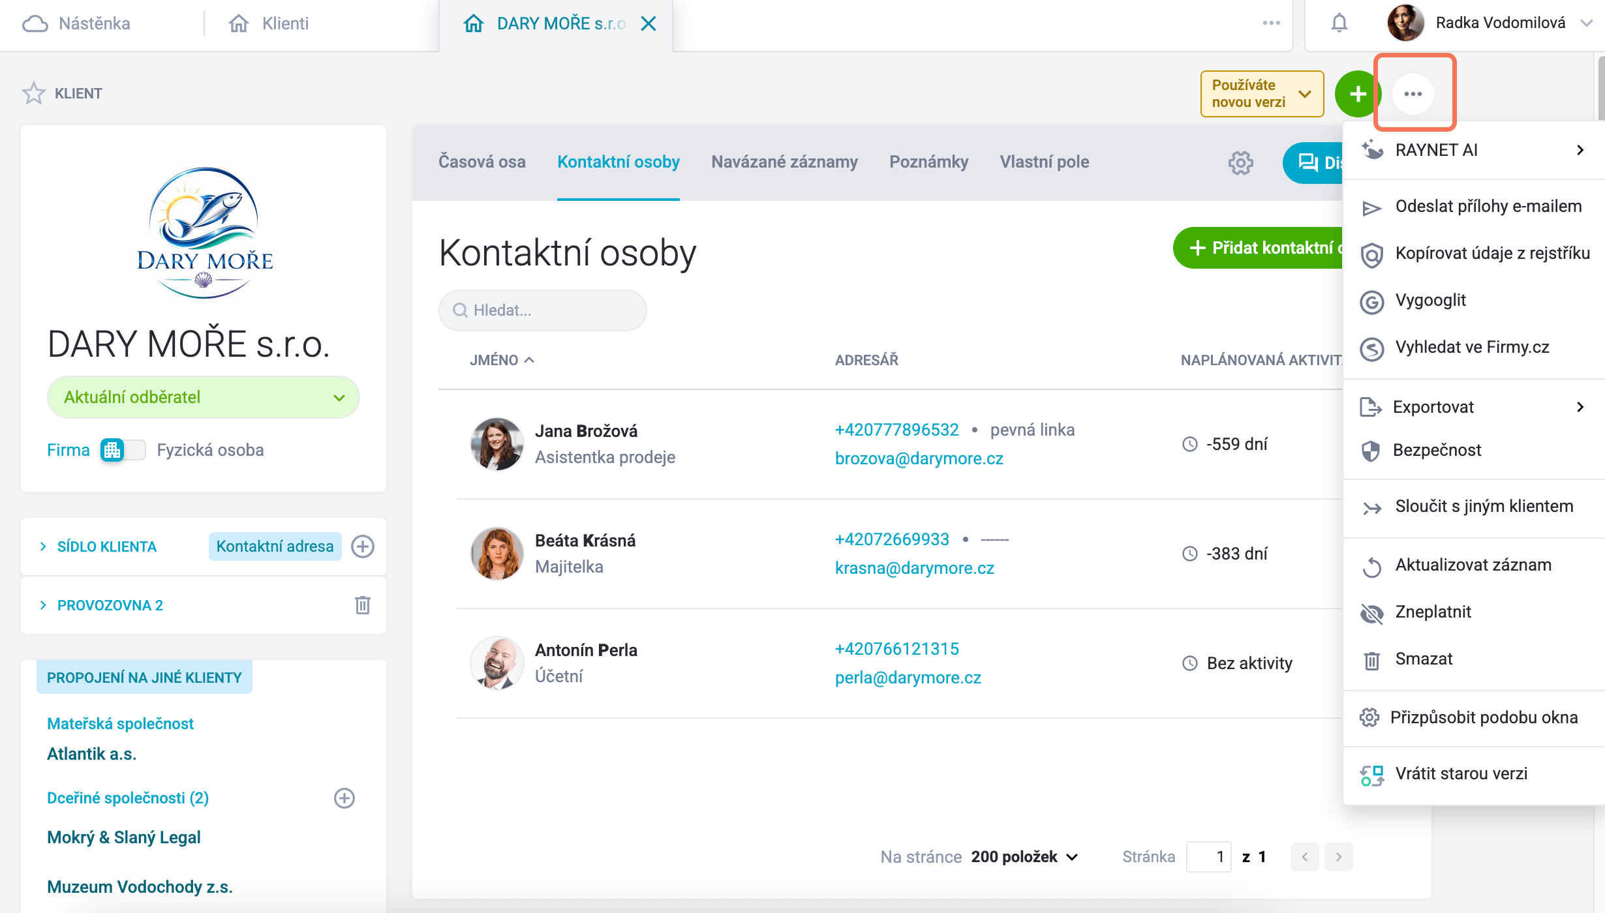Expand the PROVOZOVNA 2 section

pos(43,605)
